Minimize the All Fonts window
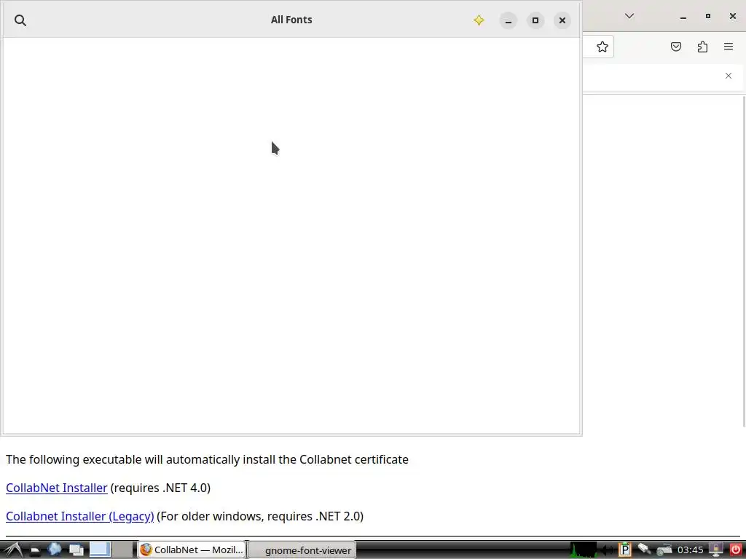Viewport: 746px width, 559px height. click(x=508, y=20)
